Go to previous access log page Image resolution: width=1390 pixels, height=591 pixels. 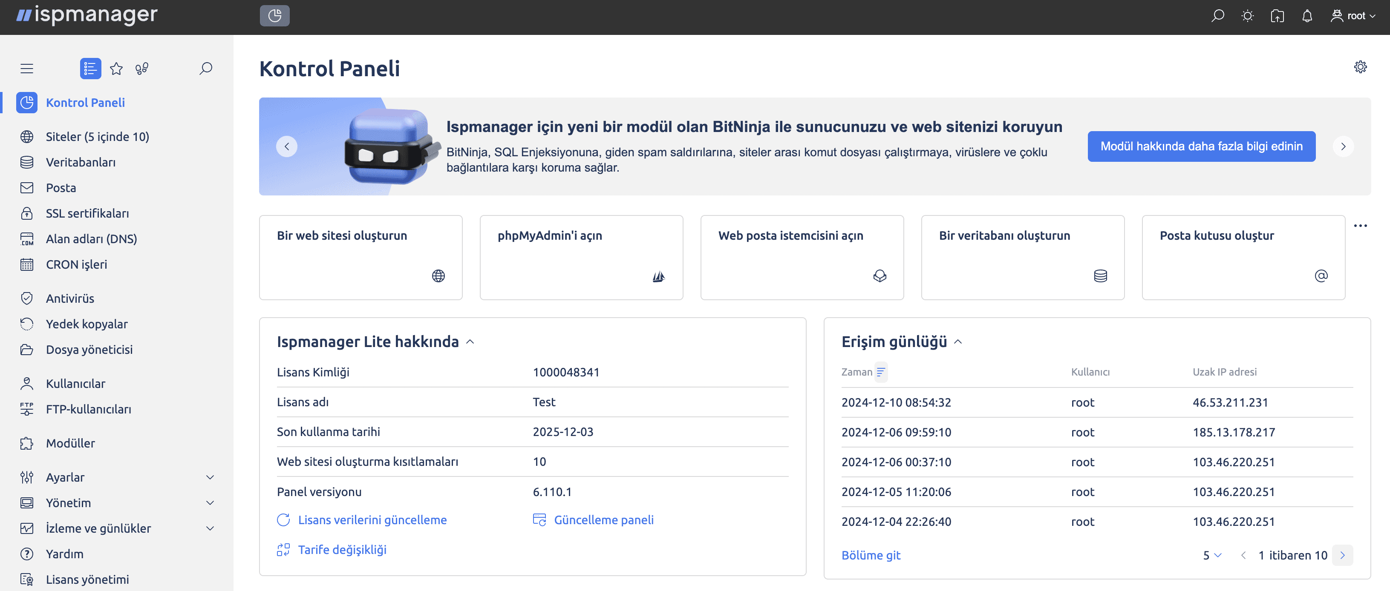tap(1243, 555)
